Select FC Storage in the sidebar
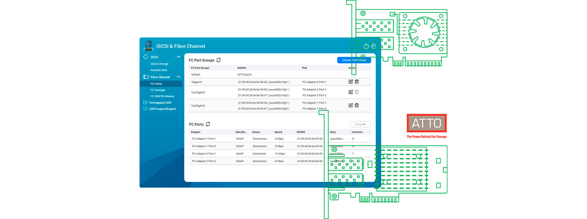 click(158, 90)
